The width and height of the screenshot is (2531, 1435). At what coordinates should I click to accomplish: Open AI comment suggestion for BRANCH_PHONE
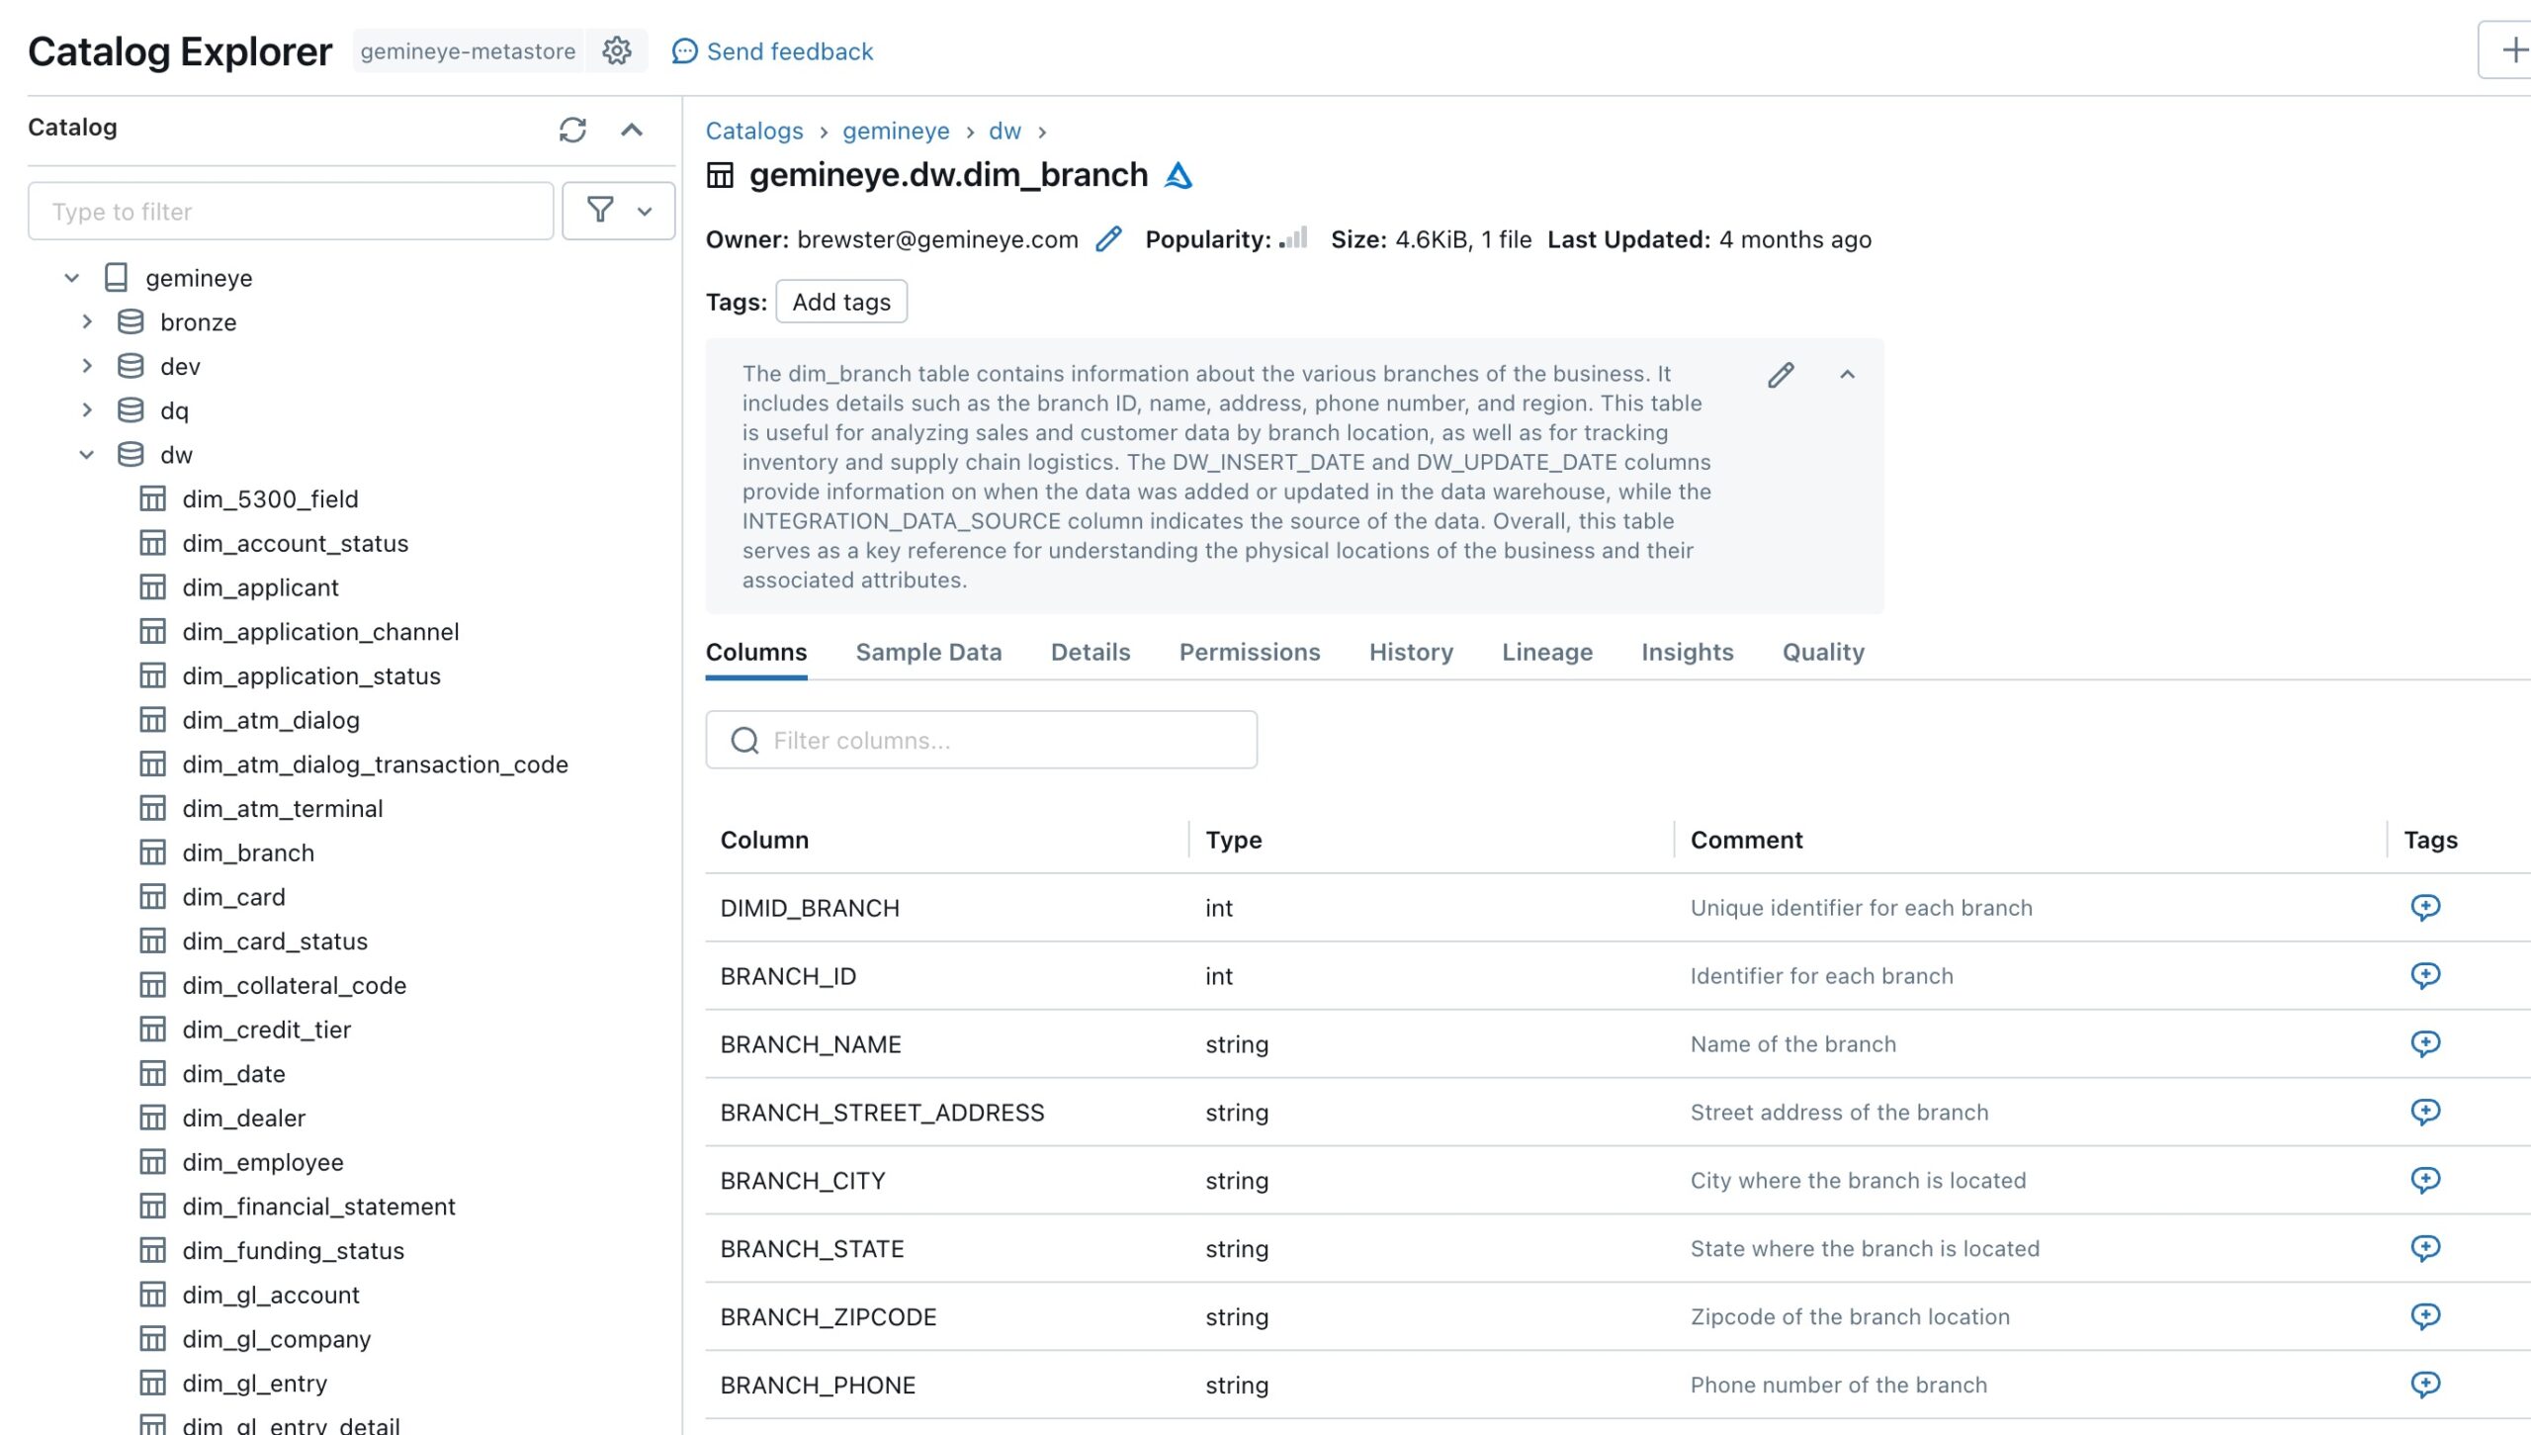point(2426,1385)
